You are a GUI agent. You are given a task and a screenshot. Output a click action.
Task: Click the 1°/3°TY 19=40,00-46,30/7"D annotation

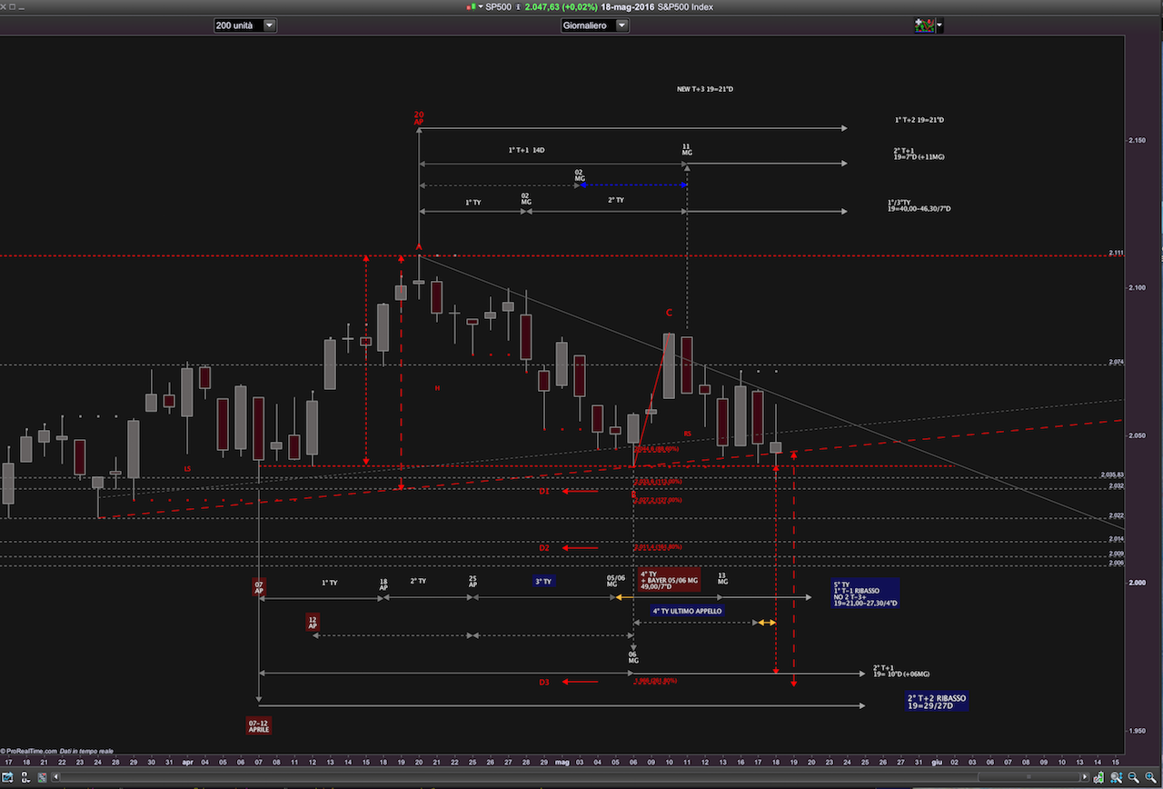pyautogui.click(x=919, y=206)
